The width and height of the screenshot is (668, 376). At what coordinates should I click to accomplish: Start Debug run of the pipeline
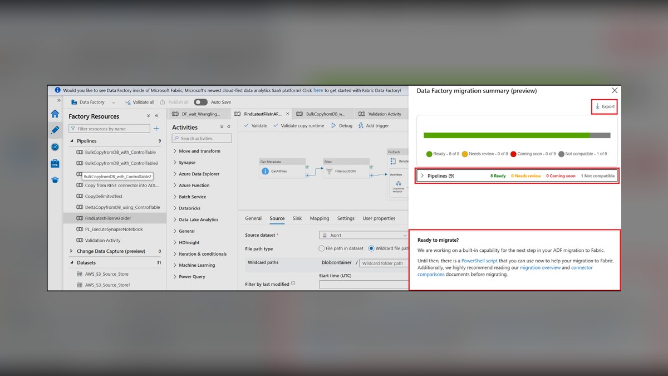[342, 126]
